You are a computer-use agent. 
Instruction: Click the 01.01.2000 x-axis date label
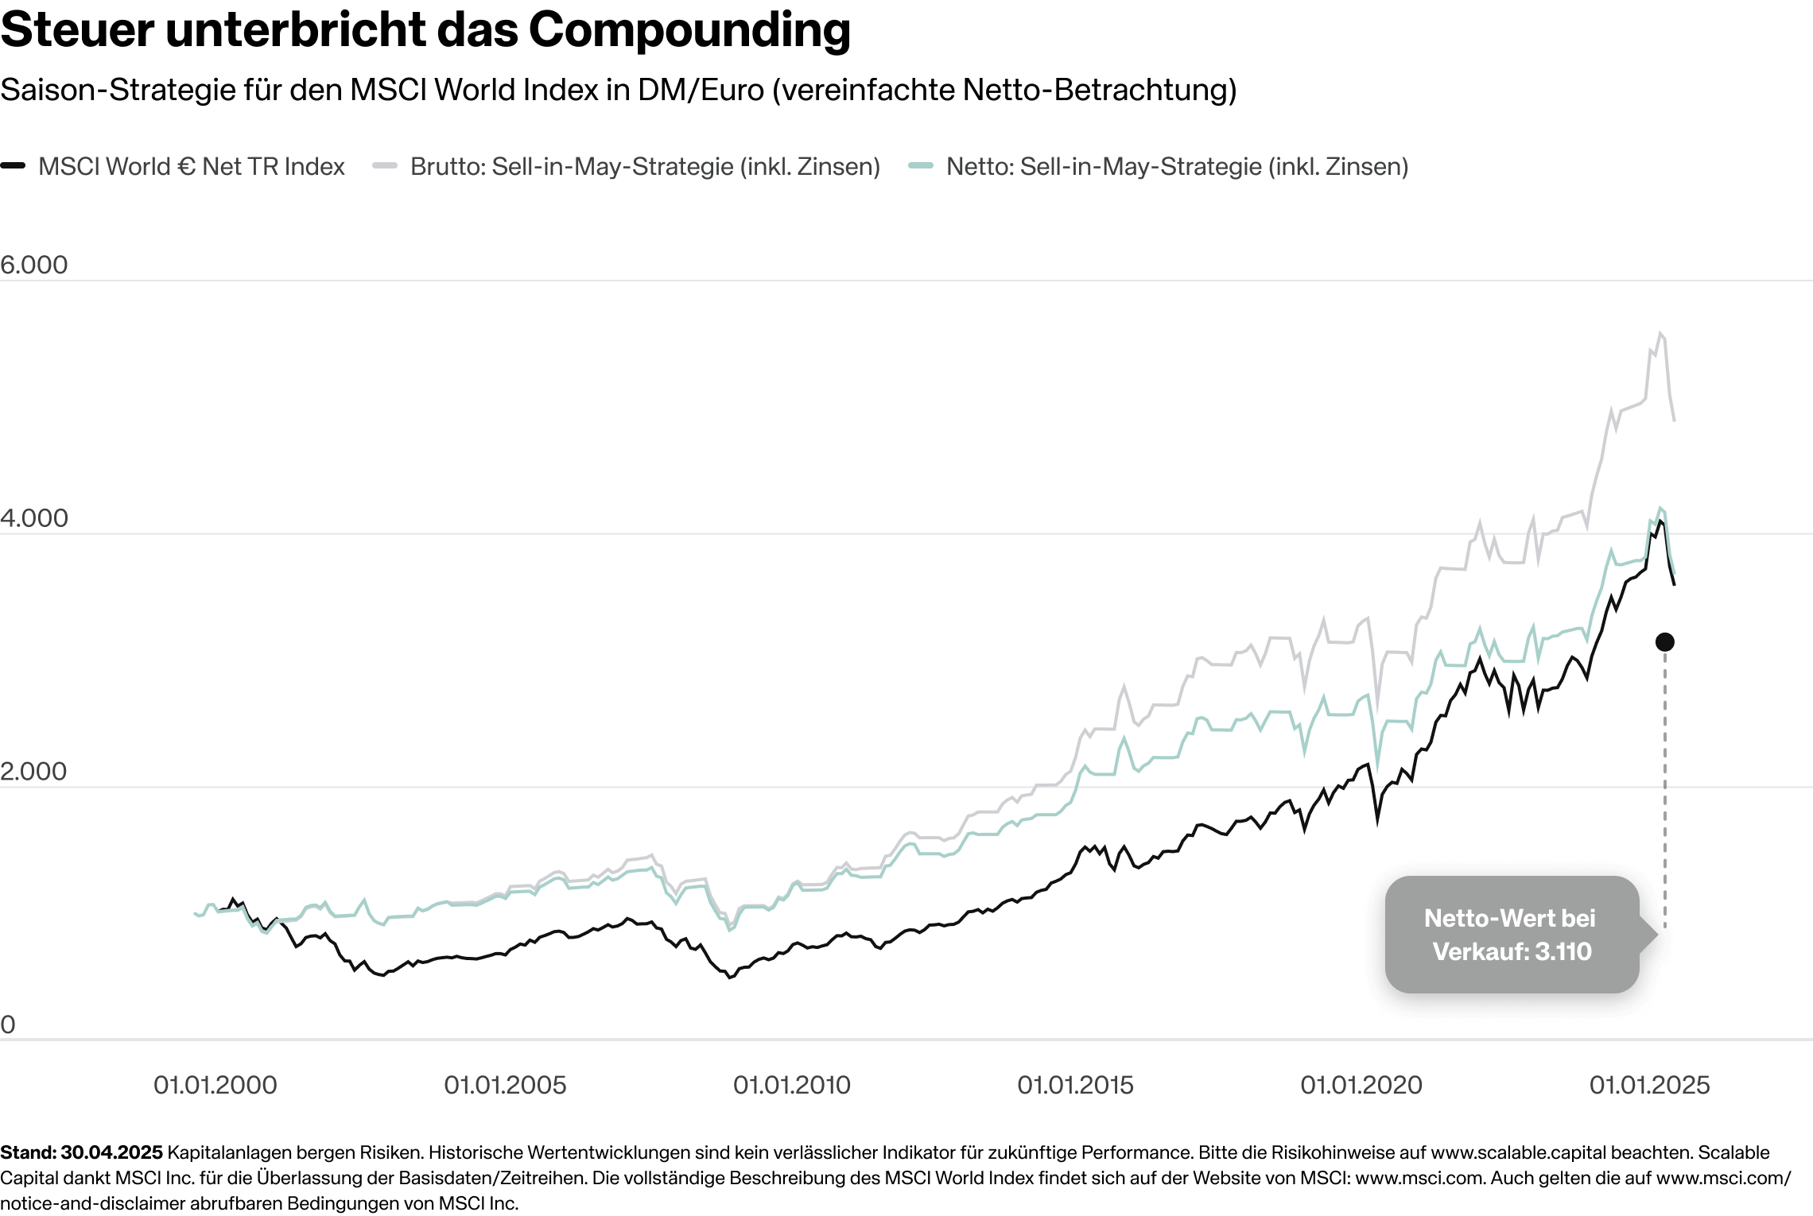(x=215, y=1085)
